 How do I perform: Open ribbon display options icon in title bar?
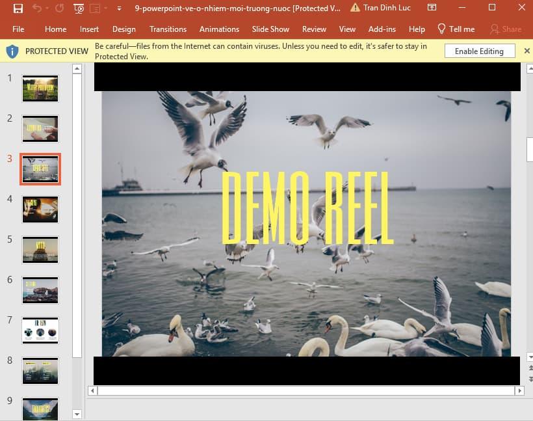(x=432, y=7)
